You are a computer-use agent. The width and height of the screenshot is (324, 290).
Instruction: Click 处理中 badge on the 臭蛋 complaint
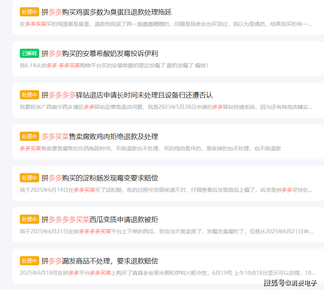(x=29, y=12)
